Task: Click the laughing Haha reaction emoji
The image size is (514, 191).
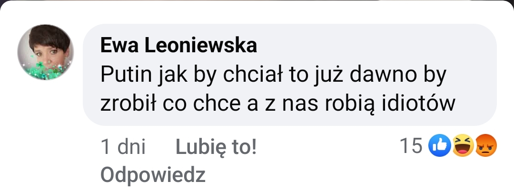Action: tap(463, 145)
